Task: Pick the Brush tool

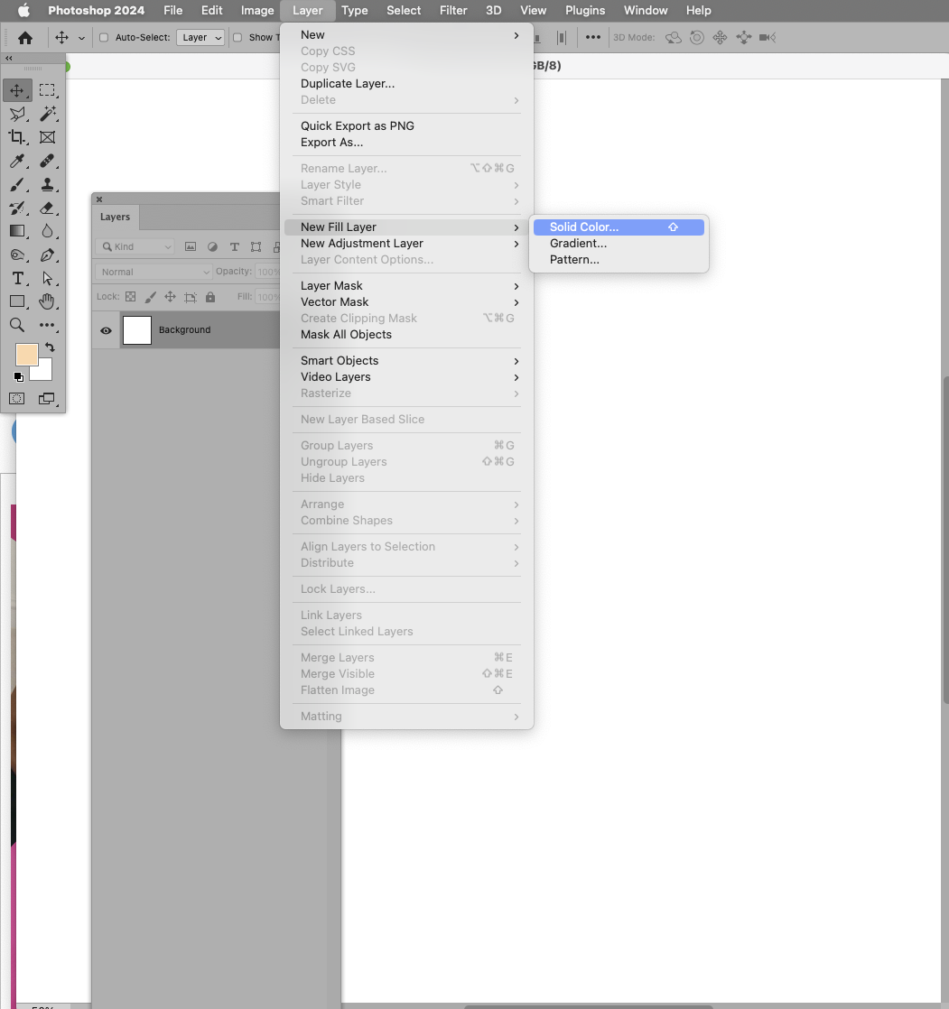Action: click(x=16, y=184)
